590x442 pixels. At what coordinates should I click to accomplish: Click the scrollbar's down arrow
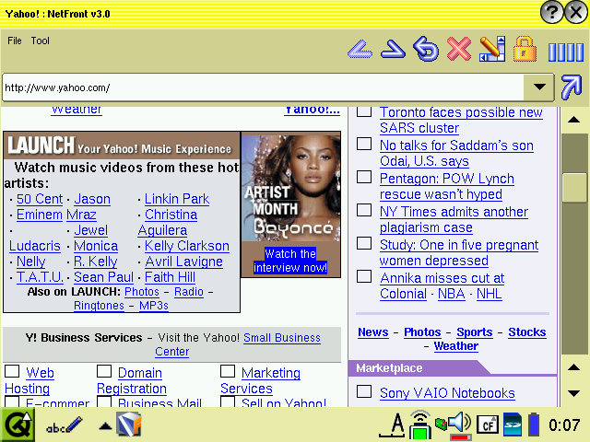[573, 393]
